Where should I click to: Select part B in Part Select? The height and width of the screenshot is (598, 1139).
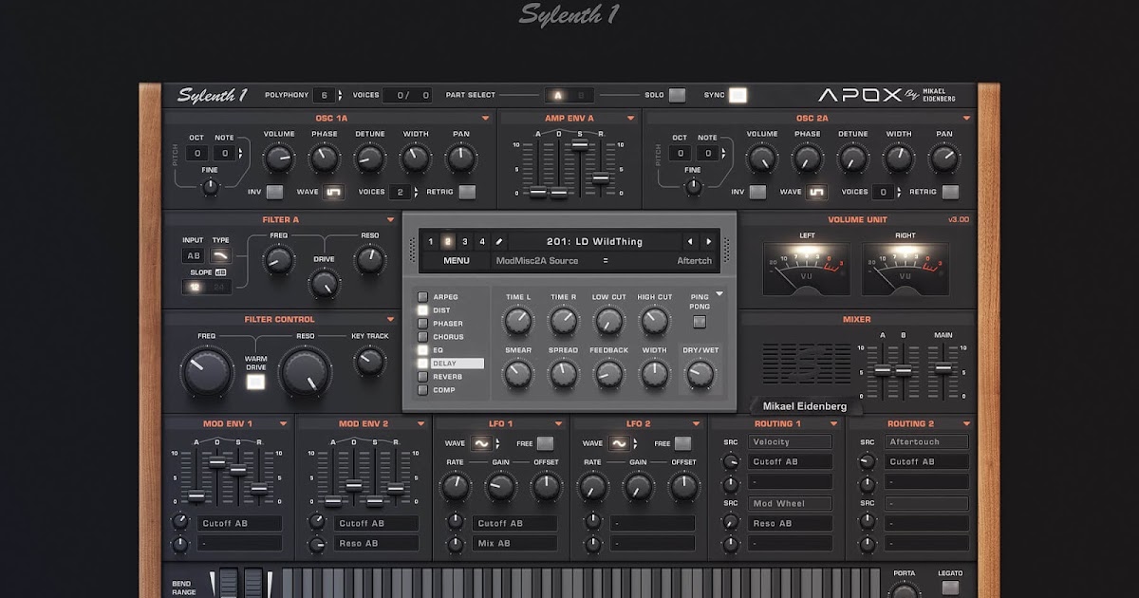[582, 95]
